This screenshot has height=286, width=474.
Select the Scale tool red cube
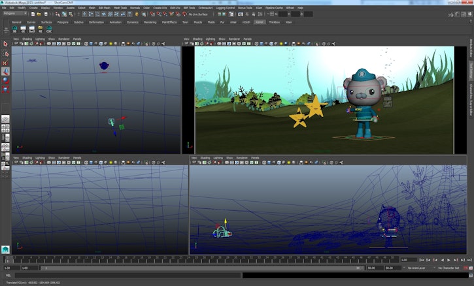[x=5, y=89]
